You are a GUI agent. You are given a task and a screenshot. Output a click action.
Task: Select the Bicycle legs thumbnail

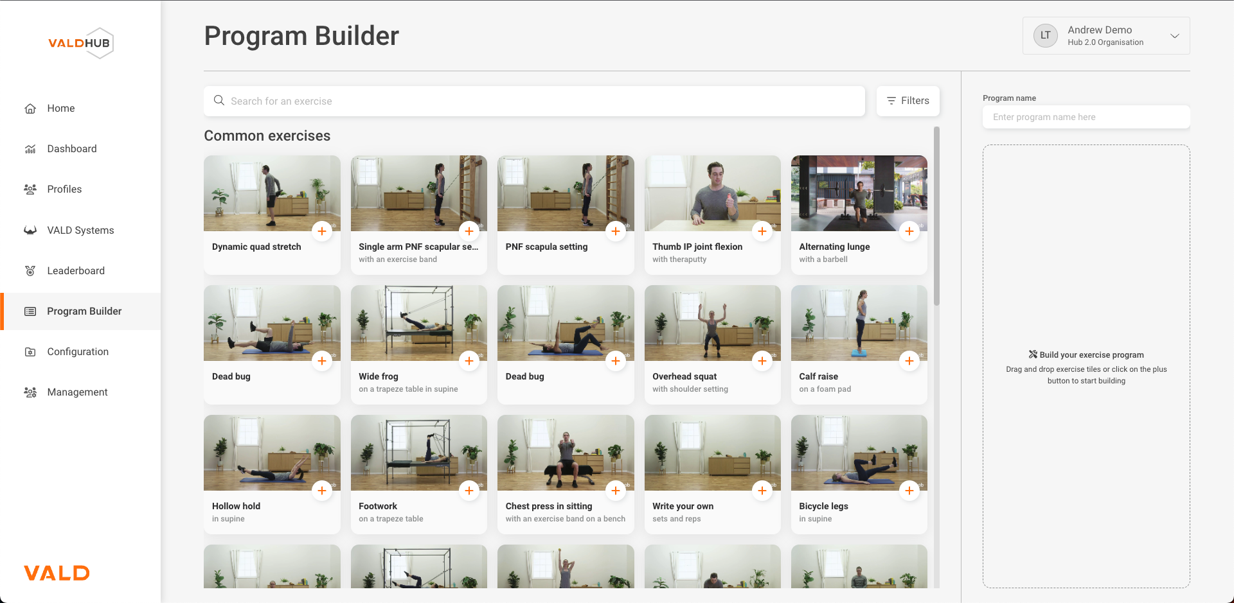tap(859, 453)
